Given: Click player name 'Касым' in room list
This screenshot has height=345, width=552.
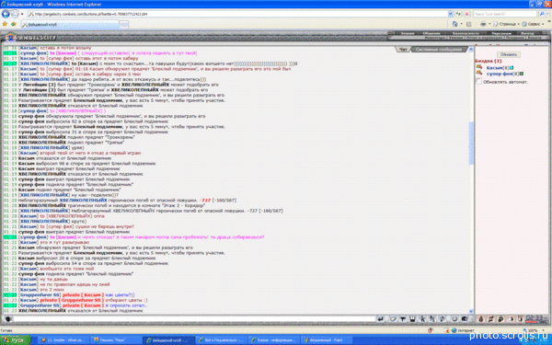Looking at the screenshot, I should pos(494,67).
